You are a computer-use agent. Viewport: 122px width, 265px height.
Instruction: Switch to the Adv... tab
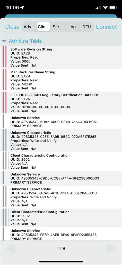point(29,27)
